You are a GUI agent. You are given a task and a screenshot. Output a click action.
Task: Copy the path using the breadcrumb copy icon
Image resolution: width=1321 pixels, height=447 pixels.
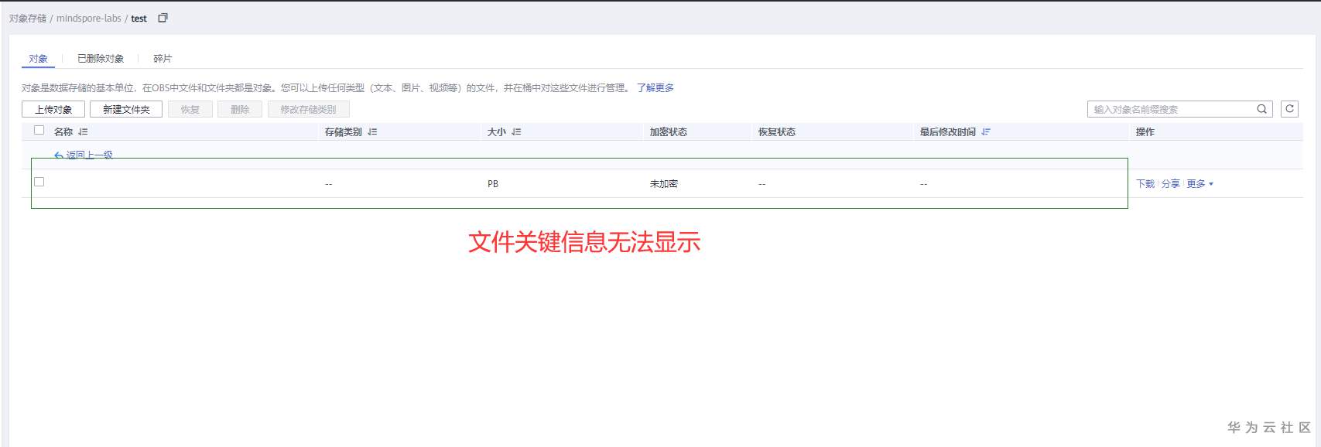163,18
